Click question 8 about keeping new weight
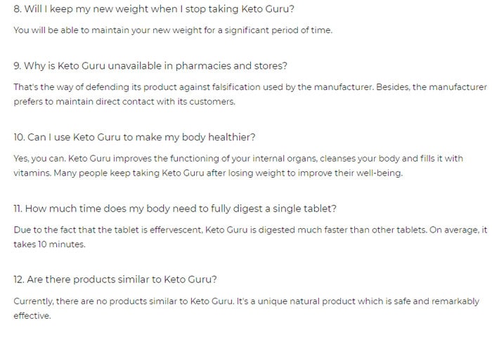This screenshot has height=342, width=492. 154,8
